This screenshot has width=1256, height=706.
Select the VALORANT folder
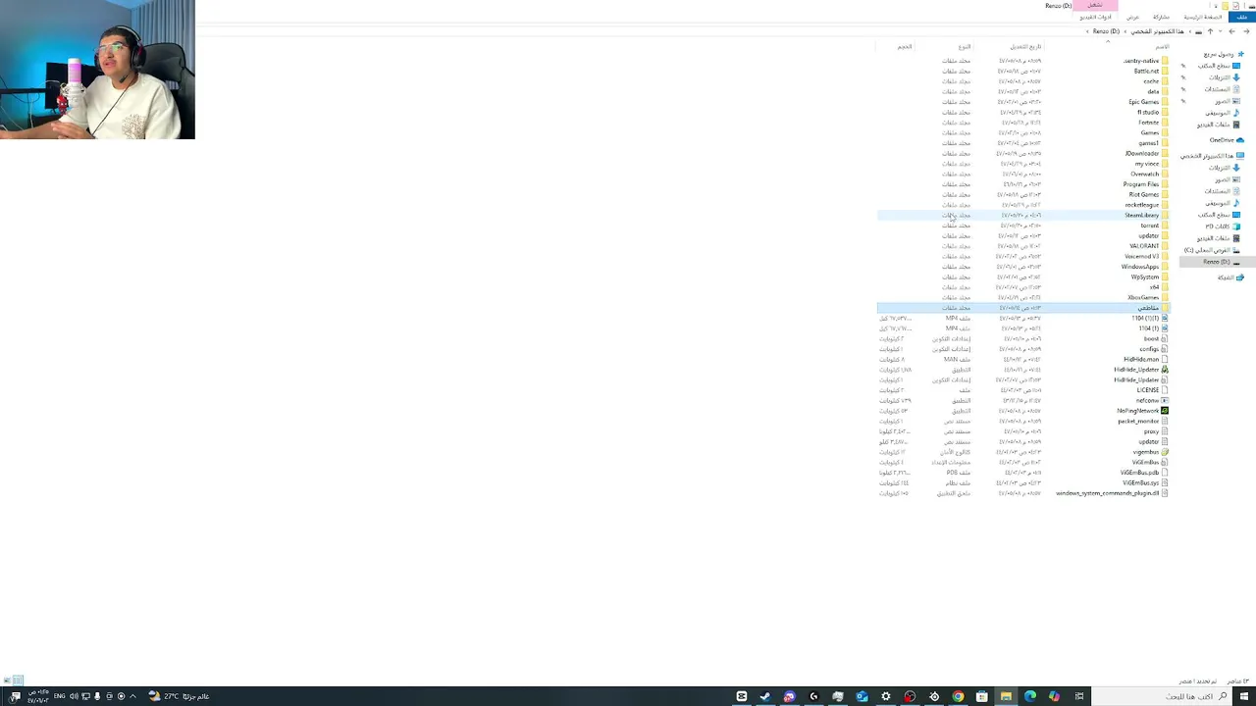coord(1144,246)
